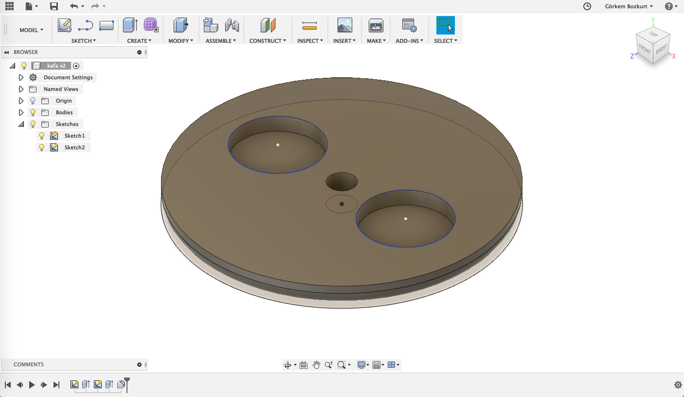Toggle the Sketches folder light bulb
Image resolution: width=684 pixels, height=397 pixels.
click(x=33, y=124)
